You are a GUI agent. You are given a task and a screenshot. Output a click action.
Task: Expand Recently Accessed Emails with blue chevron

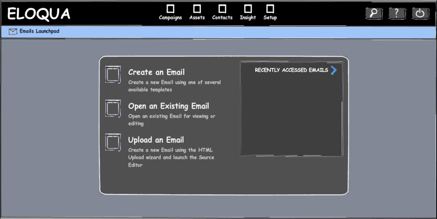pos(333,70)
